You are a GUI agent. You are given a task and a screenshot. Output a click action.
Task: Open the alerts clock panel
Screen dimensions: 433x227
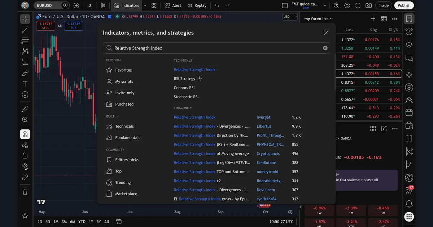pyautogui.click(x=409, y=32)
